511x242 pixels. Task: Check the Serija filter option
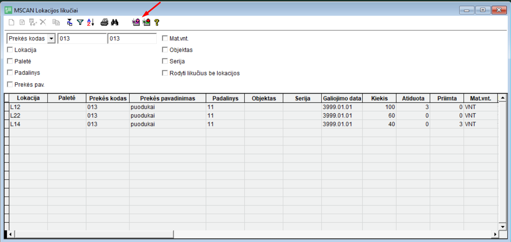[x=165, y=61]
